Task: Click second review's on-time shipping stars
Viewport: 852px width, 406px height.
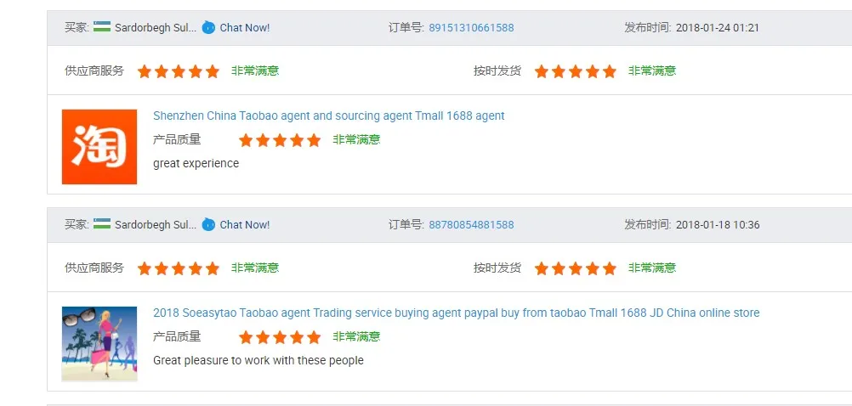Action: (x=576, y=268)
